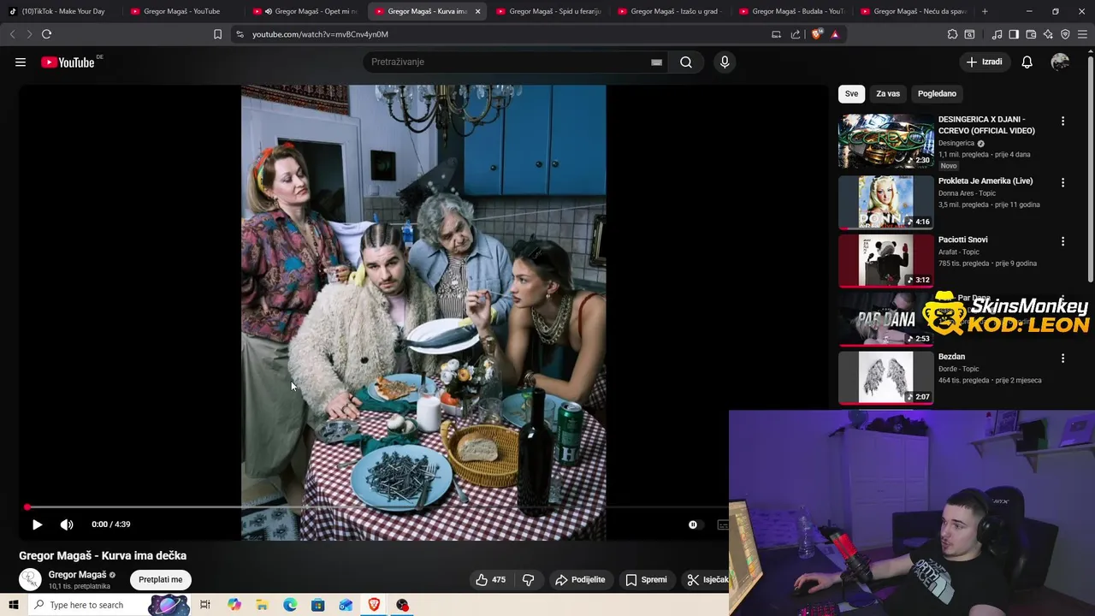Open the browser main menu
Viewport: 1095px width, 616px height.
(1082, 34)
